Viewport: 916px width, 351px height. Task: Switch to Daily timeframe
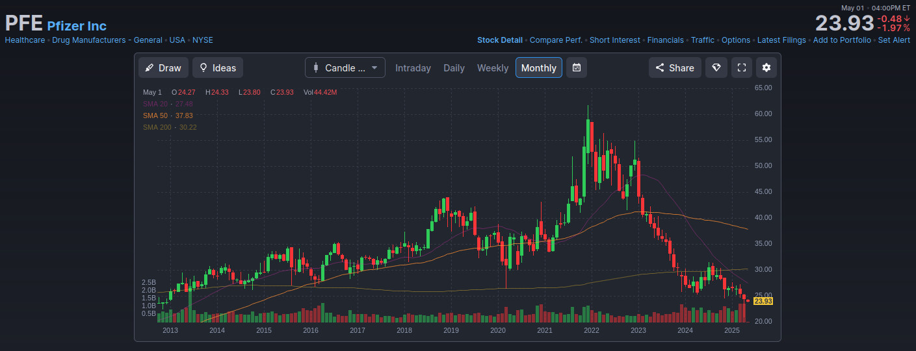pos(454,67)
